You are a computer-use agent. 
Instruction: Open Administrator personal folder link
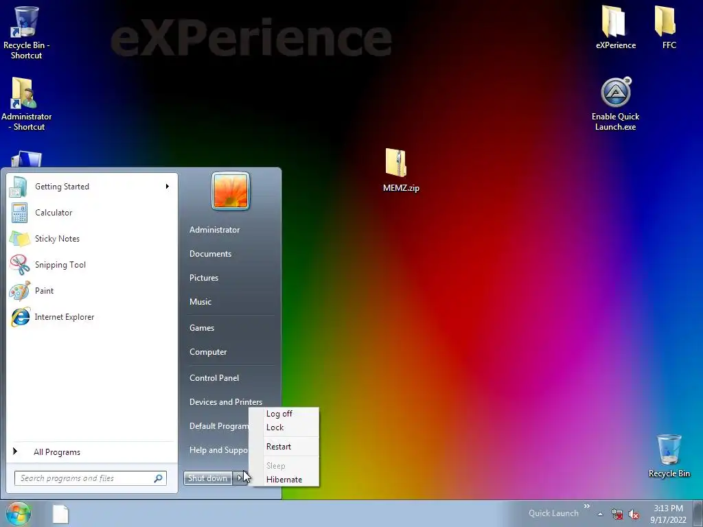[x=214, y=230]
